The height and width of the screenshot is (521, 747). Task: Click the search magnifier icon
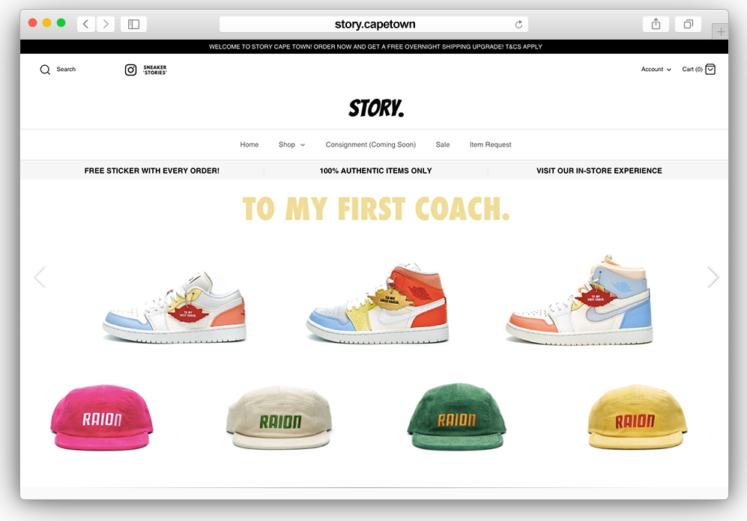[x=45, y=70]
